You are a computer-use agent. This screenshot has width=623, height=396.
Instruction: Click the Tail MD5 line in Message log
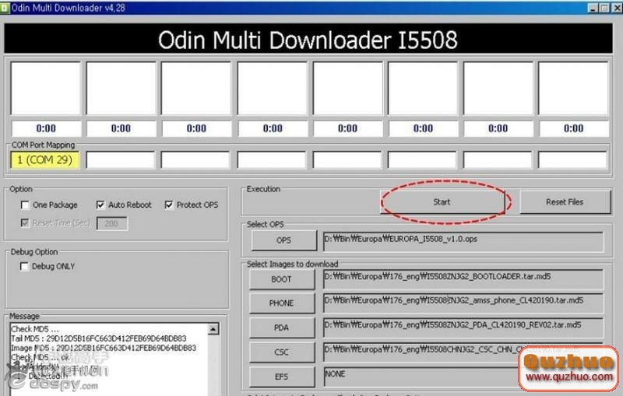point(99,338)
